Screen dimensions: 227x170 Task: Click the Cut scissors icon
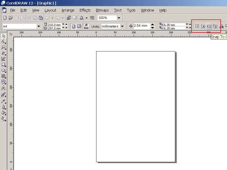click(x=29, y=18)
